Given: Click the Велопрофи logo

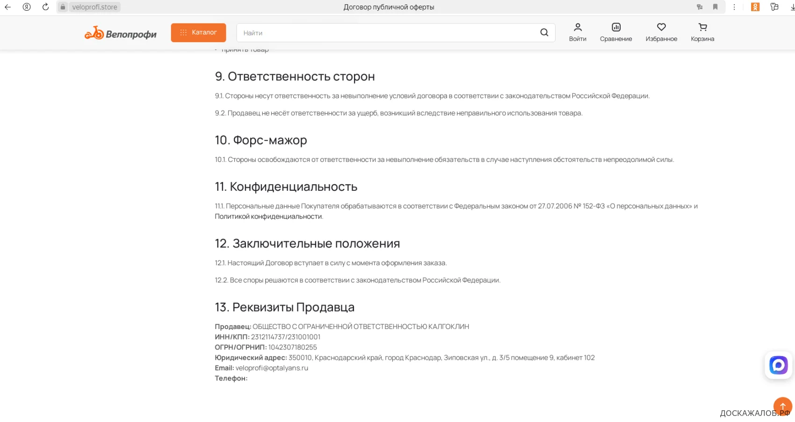Looking at the screenshot, I should coord(120,33).
